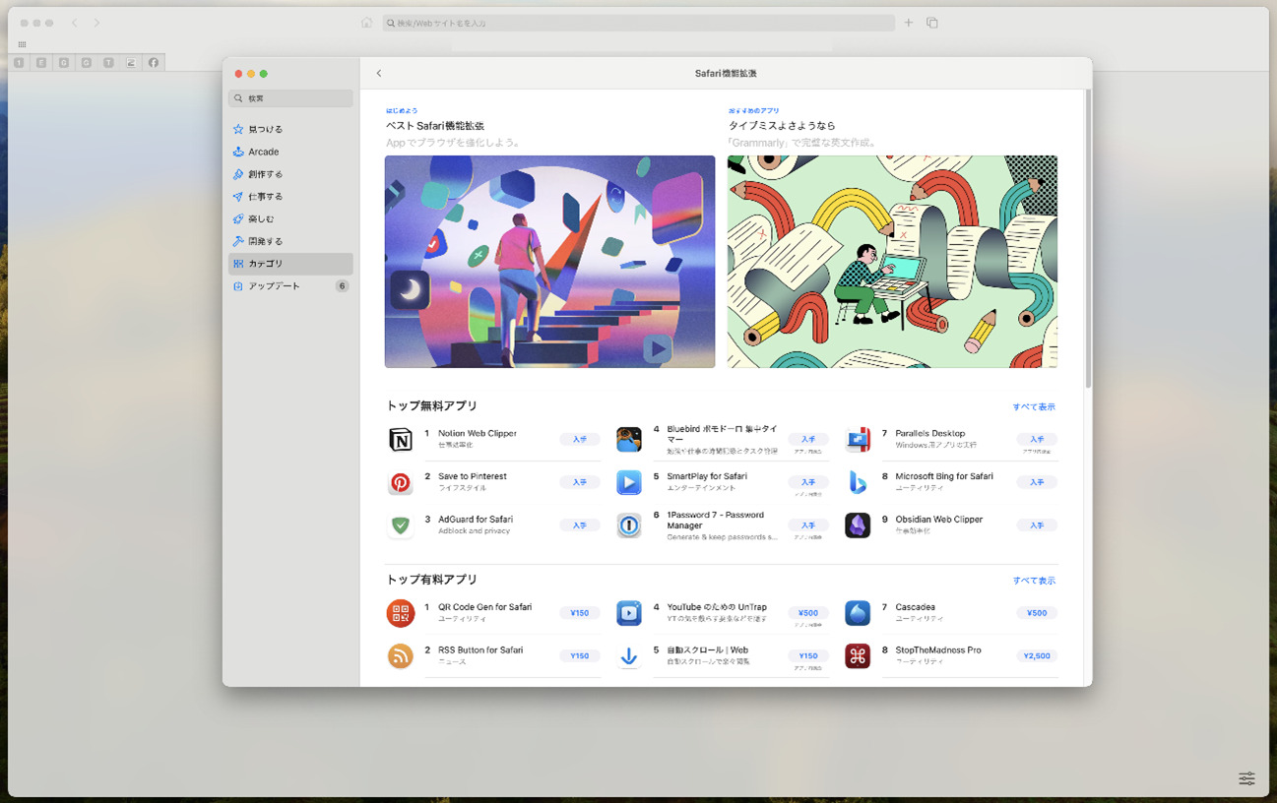Open the Obsidian Web Clipper icon
This screenshot has height=803, width=1277.
[x=858, y=525]
